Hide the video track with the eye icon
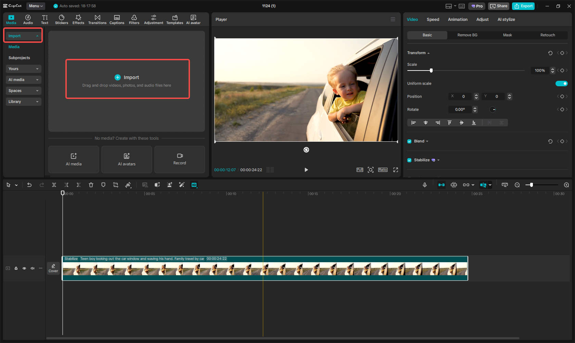This screenshot has height=343, width=575. 24,268
